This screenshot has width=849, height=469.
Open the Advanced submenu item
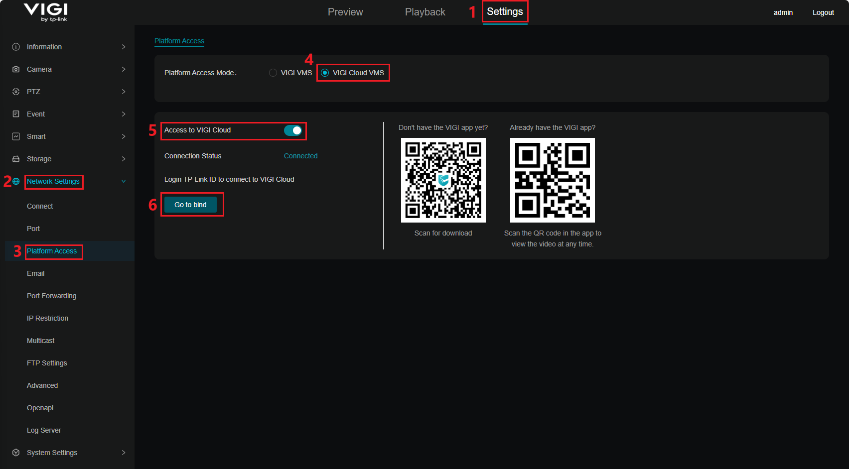[42, 385]
